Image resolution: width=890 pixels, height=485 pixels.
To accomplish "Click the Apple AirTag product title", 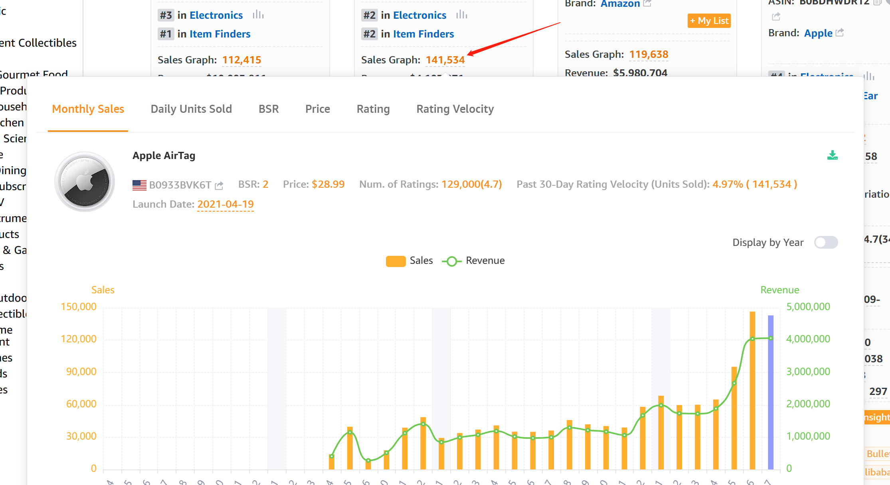I will point(164,155).
